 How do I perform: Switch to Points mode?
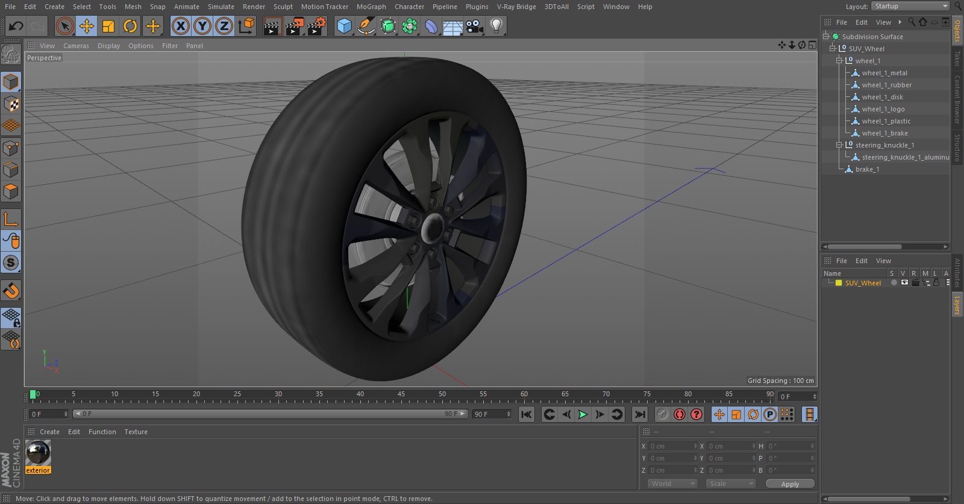click(x=11, y=148)
